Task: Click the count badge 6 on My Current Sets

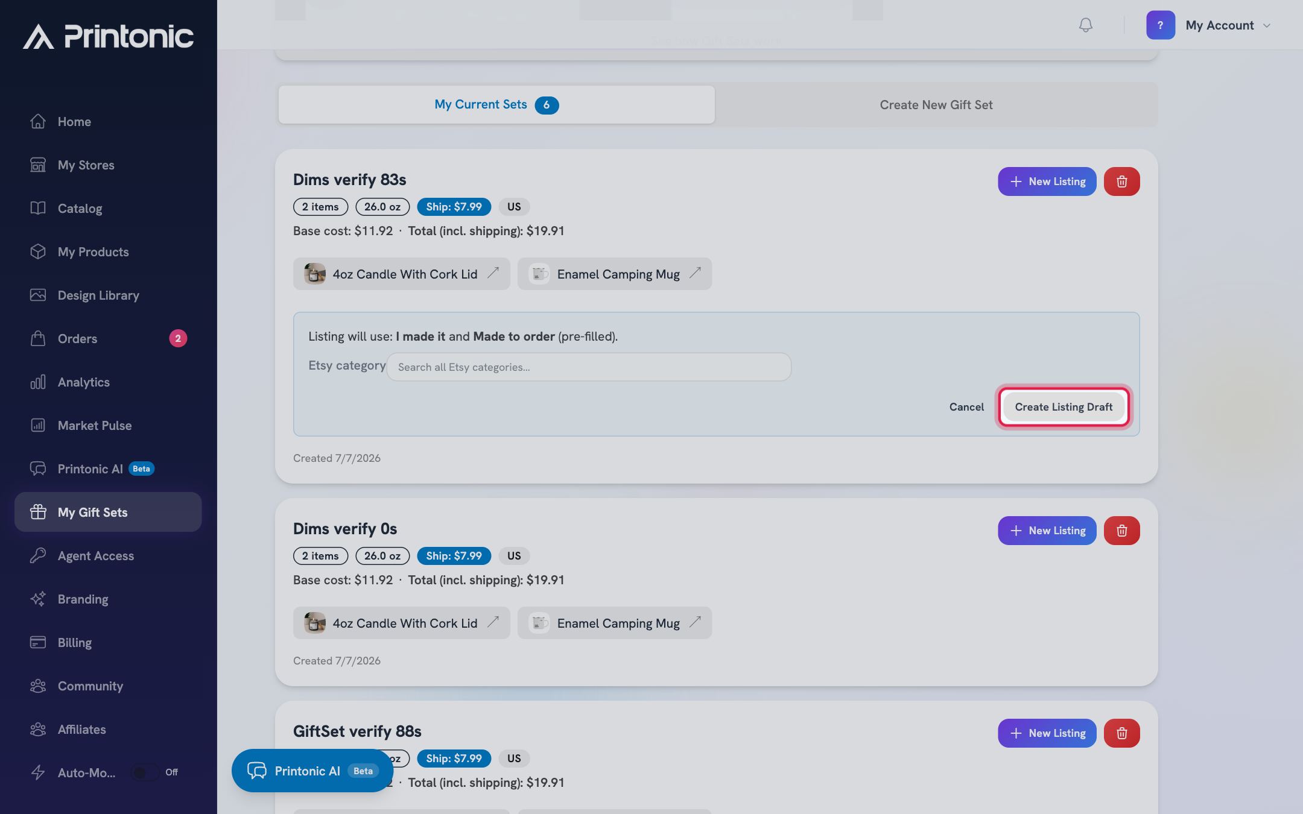Action: [547, 105]
